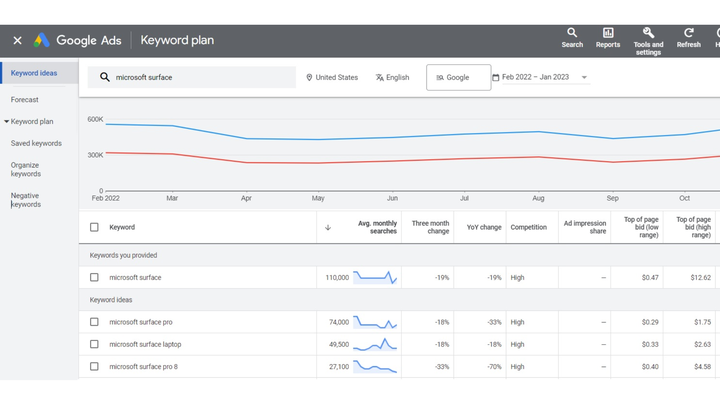Sort by Three month change column
Screen dimensions: 720x405
click(430, 227)
